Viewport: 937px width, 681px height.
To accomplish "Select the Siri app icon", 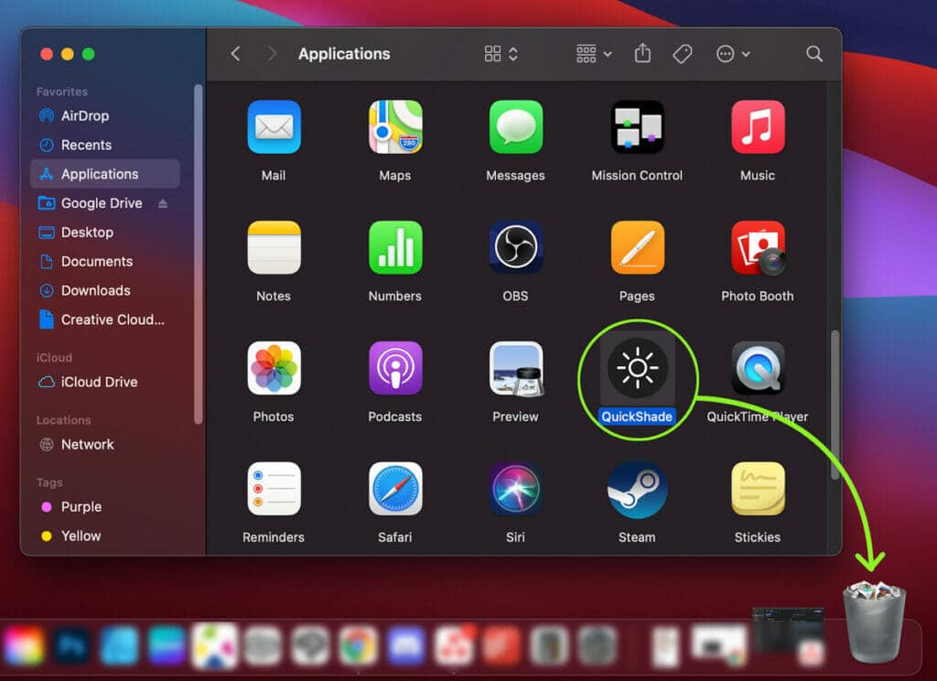I will click(516, 489).
